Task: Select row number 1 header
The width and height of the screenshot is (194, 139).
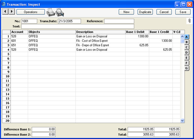Action: pyautogui.click(x=6, y=36)
